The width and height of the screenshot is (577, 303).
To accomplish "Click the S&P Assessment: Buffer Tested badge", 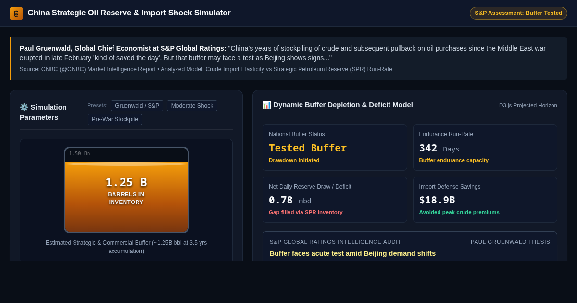I will pyautogui.click(x=518, y=13).
